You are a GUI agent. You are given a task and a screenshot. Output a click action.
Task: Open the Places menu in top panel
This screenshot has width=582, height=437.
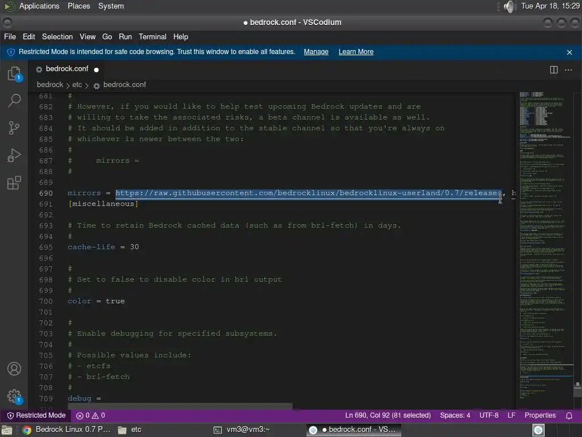78,6
